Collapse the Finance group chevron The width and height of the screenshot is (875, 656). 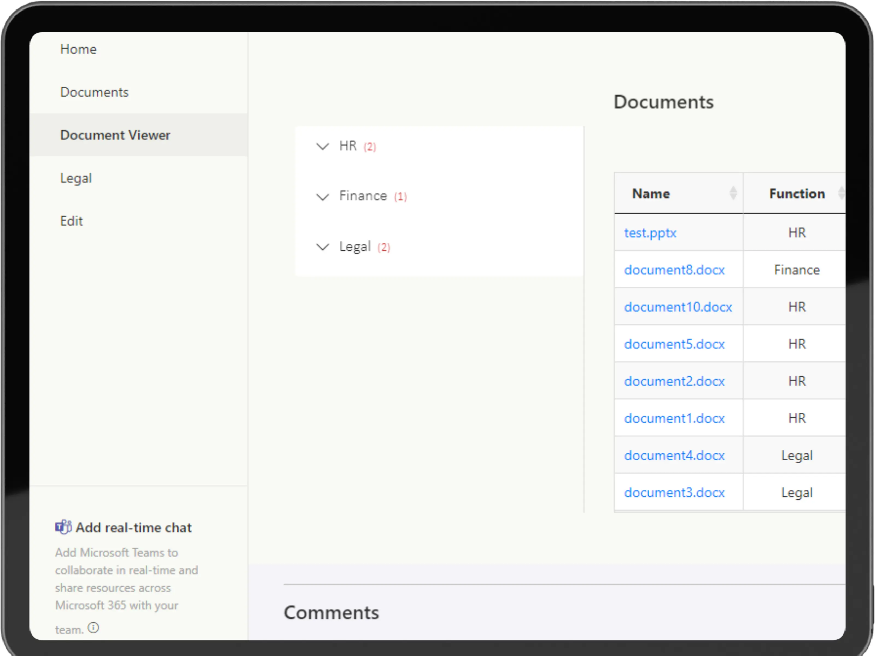pos(323,197)
